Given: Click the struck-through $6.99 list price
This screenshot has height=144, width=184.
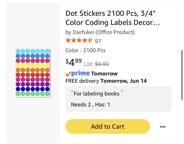Looking at the screenshot, I should click(x=102, y=64).
